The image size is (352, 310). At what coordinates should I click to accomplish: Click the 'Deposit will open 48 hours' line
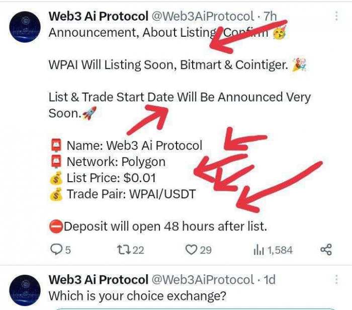(x=158, y=226)
